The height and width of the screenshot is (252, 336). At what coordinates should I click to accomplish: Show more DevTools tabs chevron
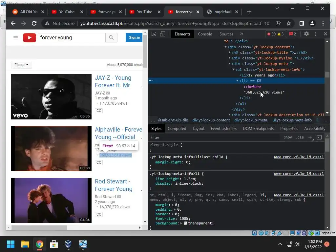pos(241,34)
